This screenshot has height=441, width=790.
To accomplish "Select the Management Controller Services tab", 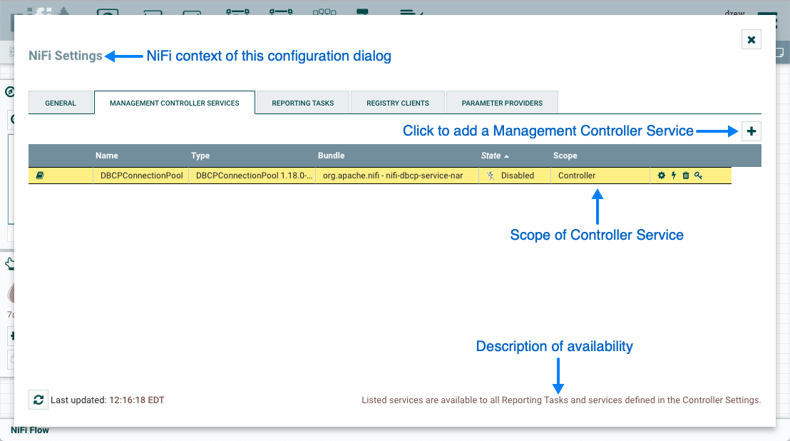I will tap(175, 103).
